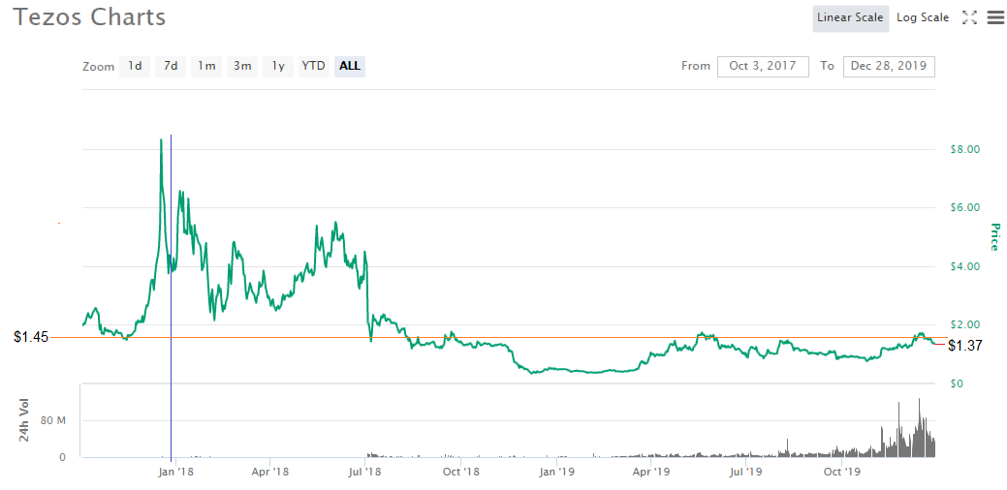Click the Zoom label
This screenshot has width=1007, height=490.
98,67
